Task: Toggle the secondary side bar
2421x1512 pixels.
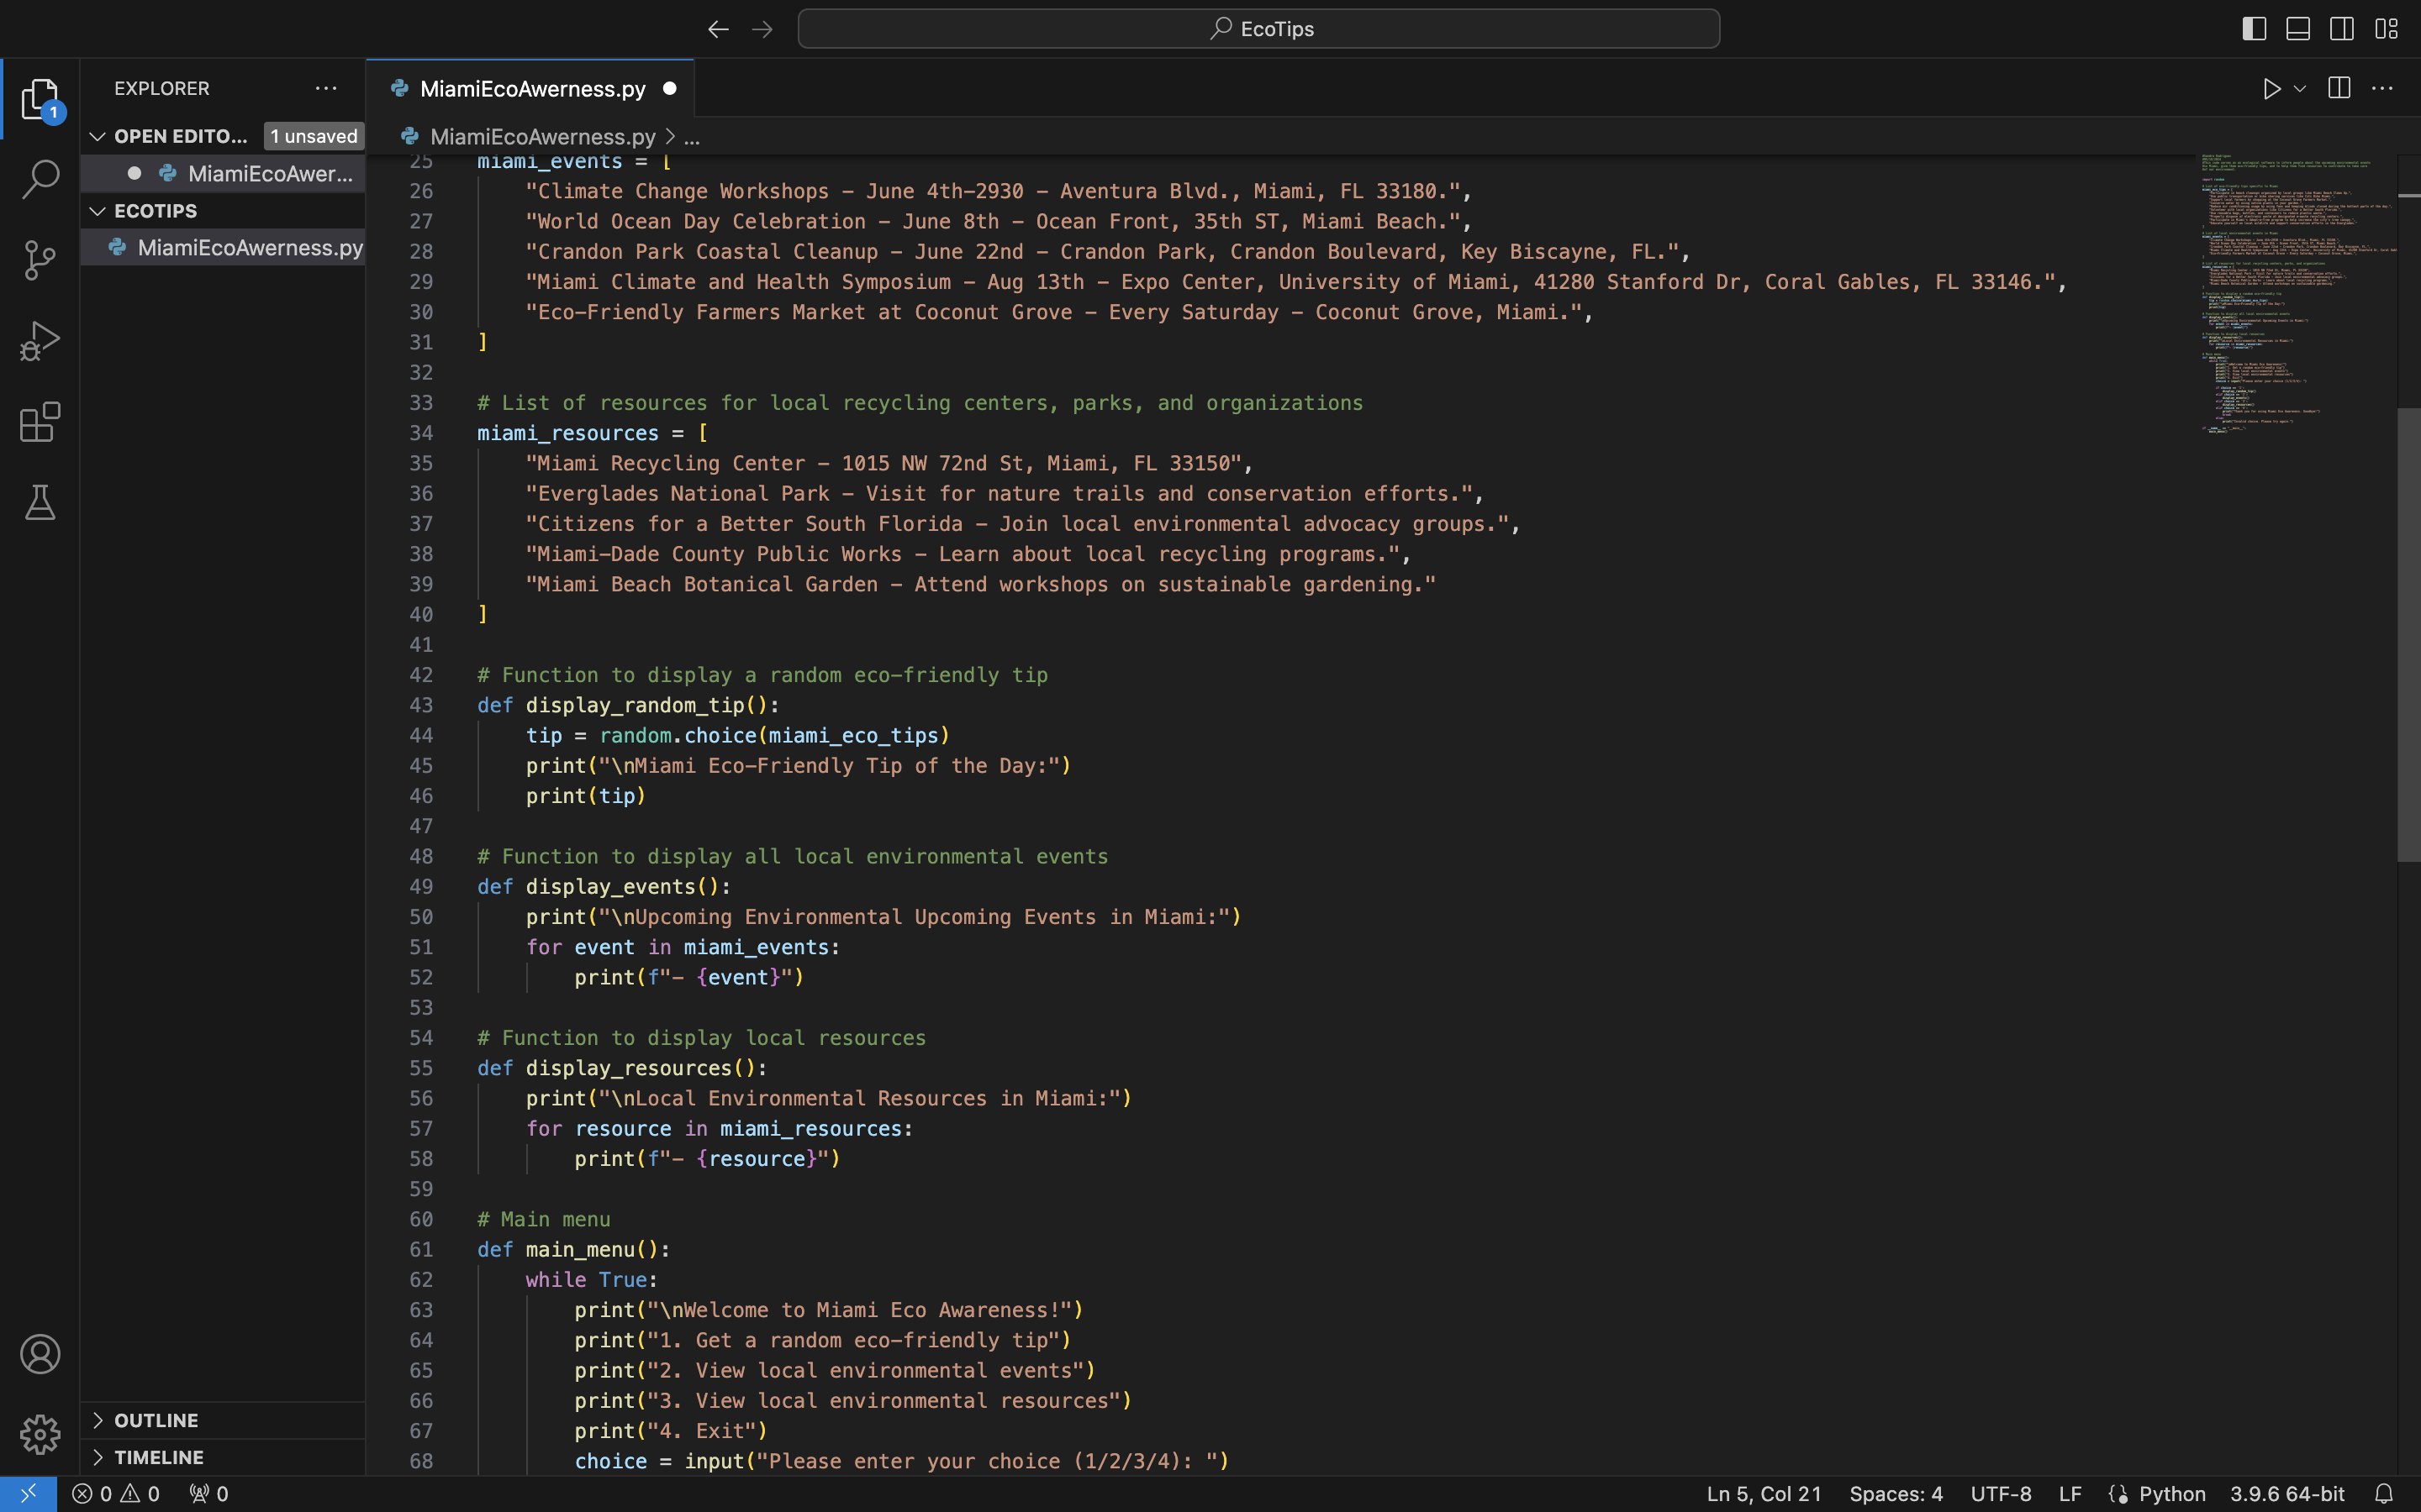Action: coord(2342,29)
